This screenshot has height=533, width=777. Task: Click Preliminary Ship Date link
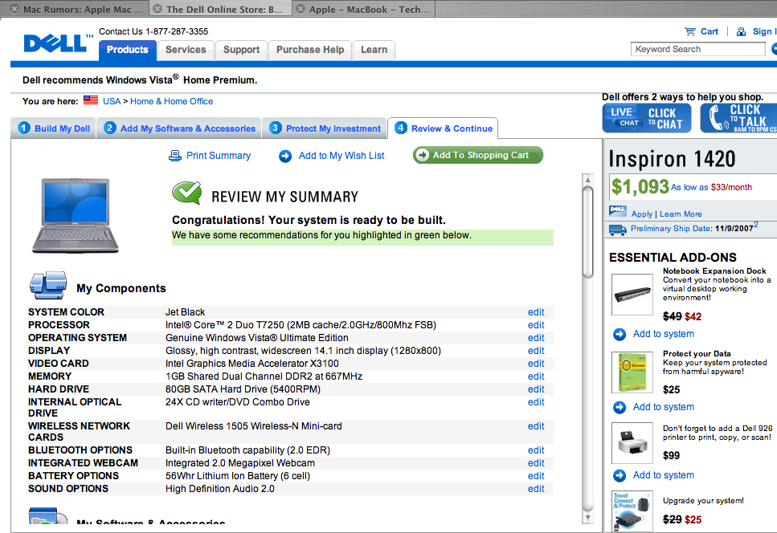tap(671, 229)
